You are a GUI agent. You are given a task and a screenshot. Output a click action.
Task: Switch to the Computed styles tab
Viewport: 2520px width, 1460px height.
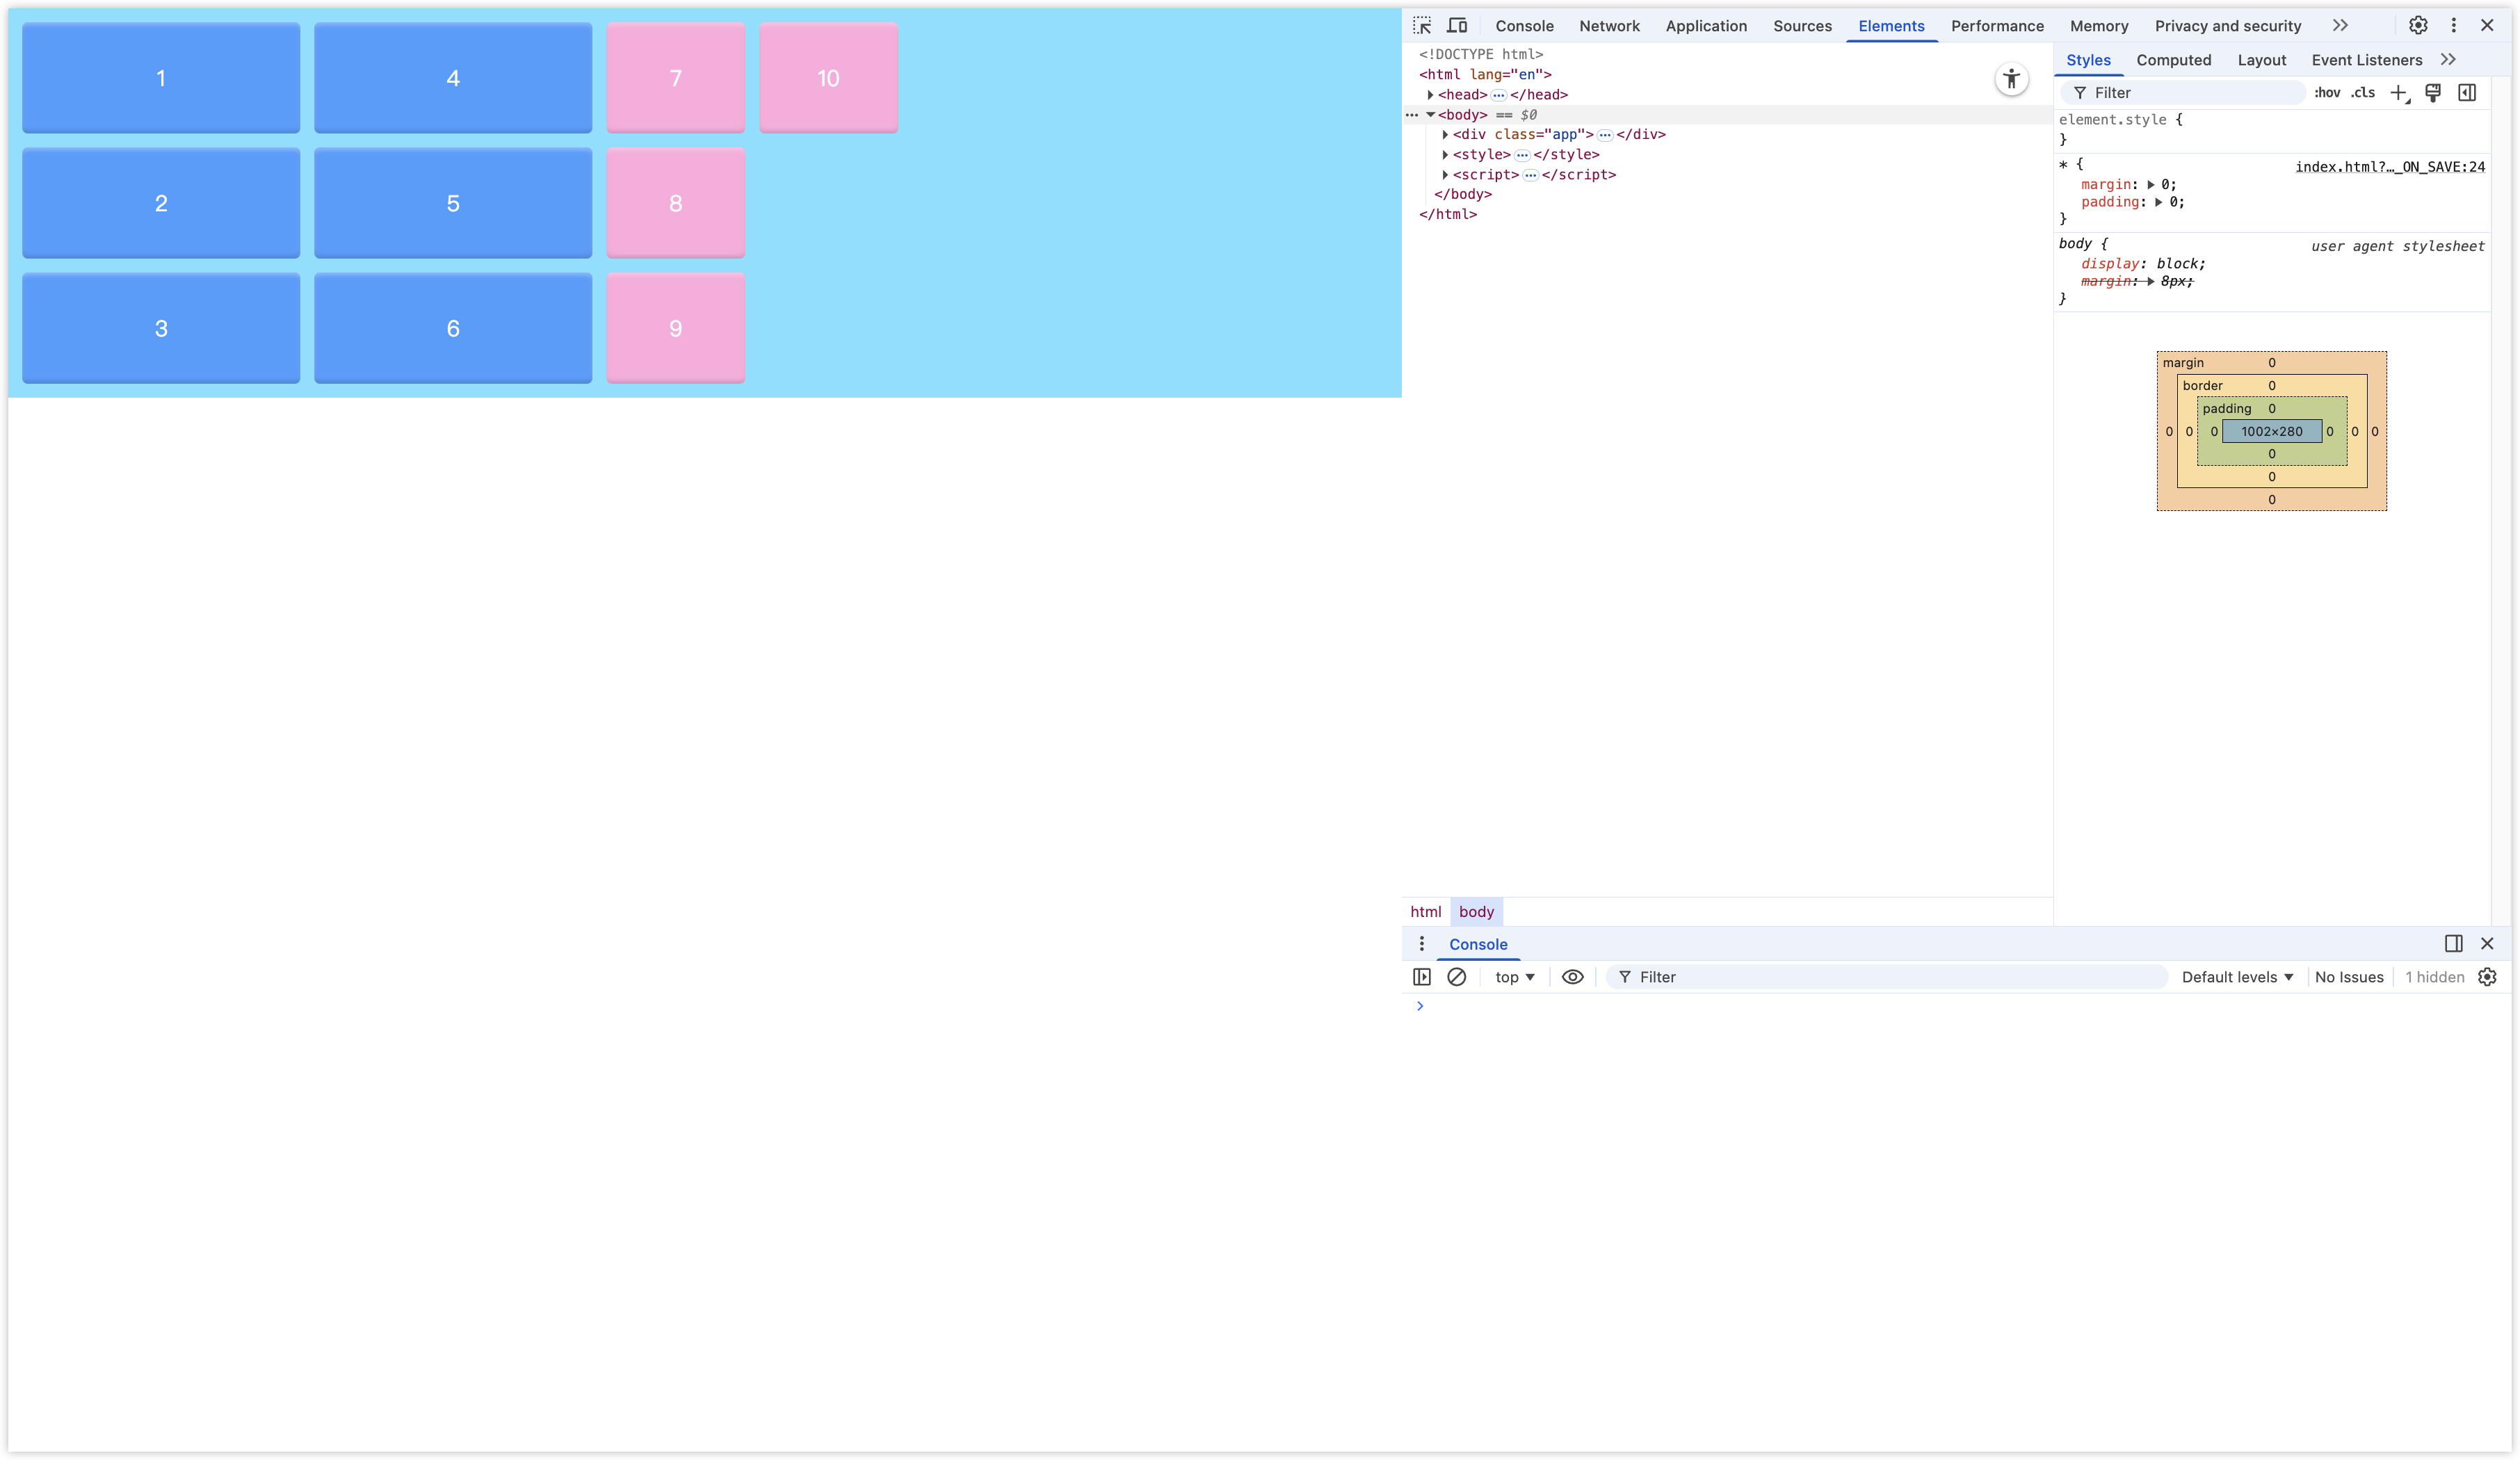coord(2173,60)
